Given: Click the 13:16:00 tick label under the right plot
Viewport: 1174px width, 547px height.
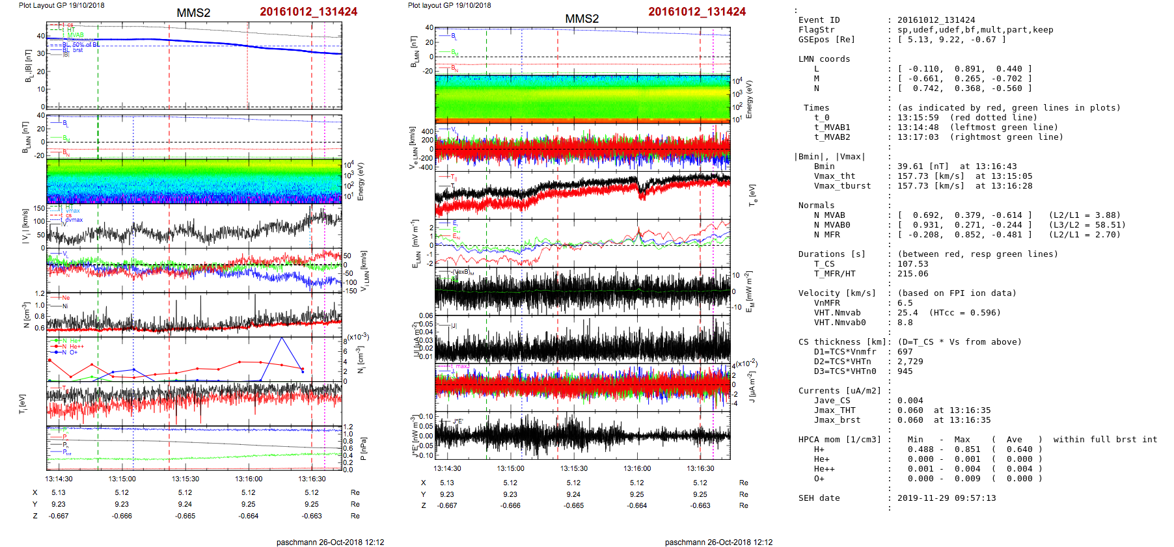Looking at the screenshot, I should pos(636,468).
